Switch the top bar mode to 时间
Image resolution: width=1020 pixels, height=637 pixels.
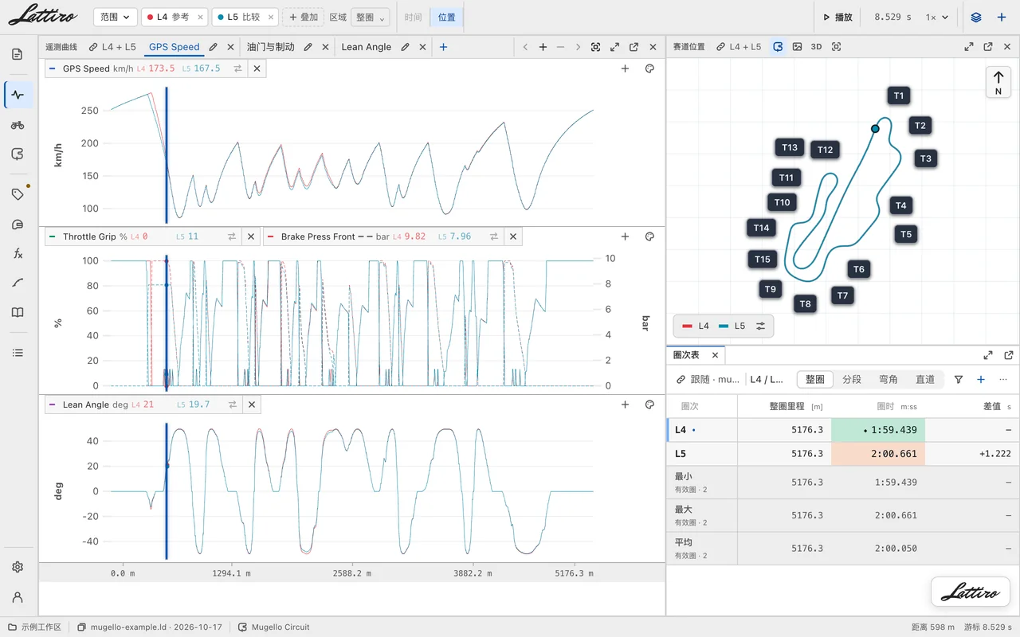(x=413, y=17)
